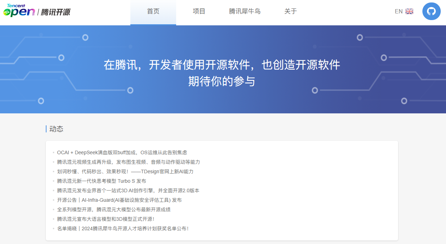Screen dimensions: 446x244
Task: Open the GitHub icon button
Action: point(431,11)
